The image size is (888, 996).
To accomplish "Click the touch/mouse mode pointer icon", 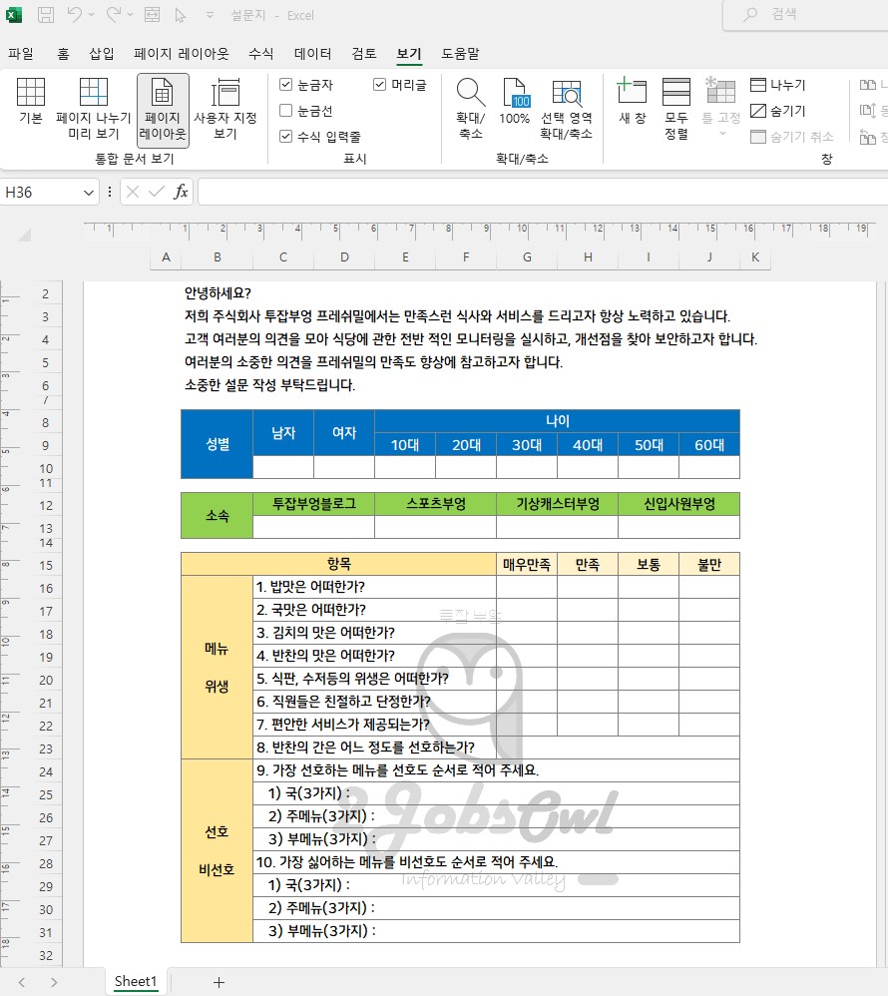I will coord(181,15).
